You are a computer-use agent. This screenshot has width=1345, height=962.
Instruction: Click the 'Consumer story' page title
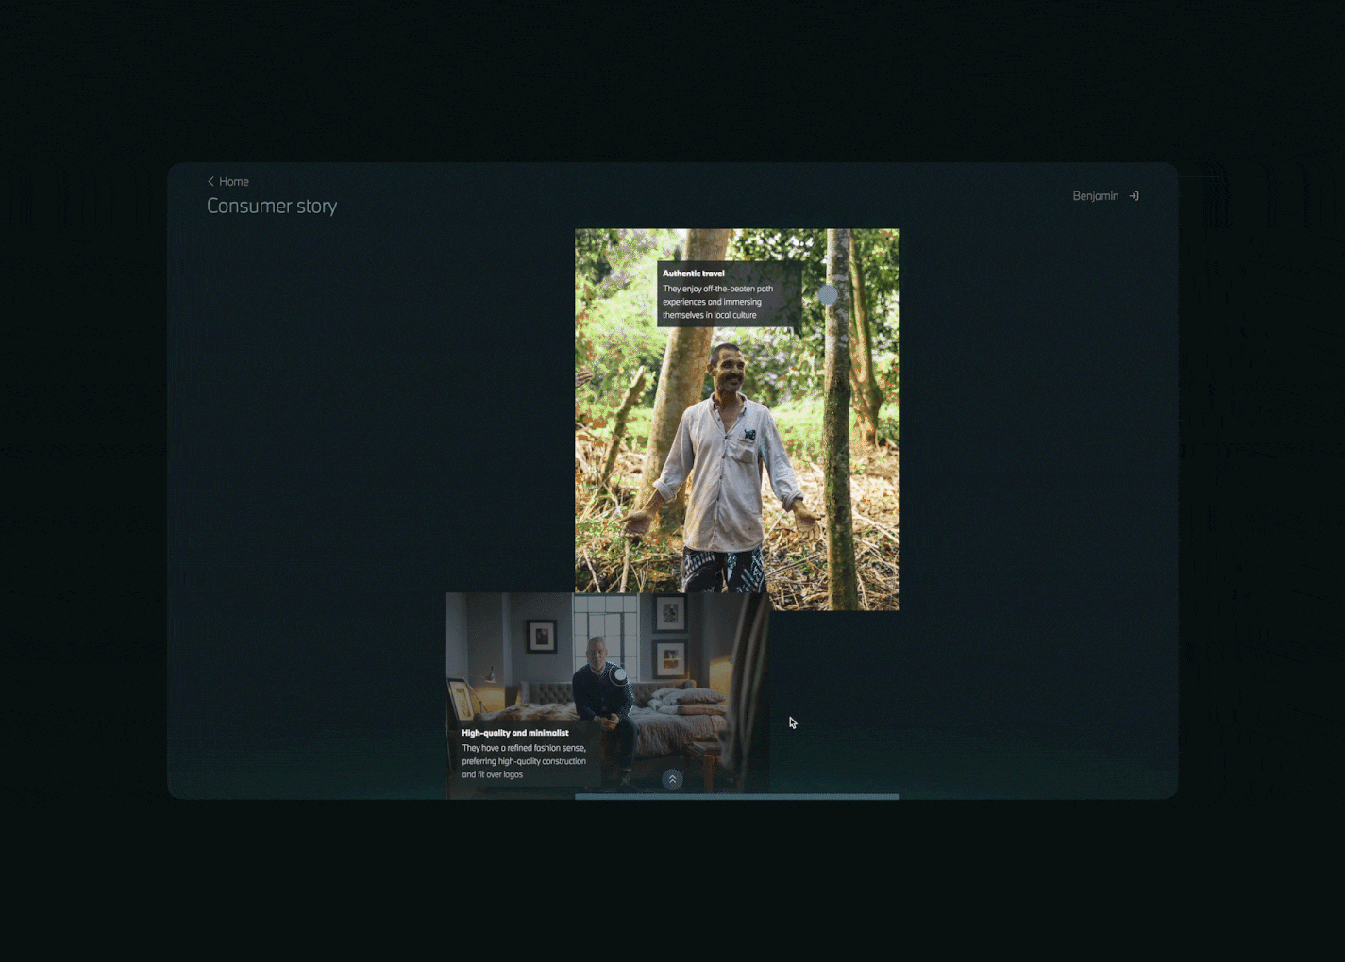click(x=272, y=206)
